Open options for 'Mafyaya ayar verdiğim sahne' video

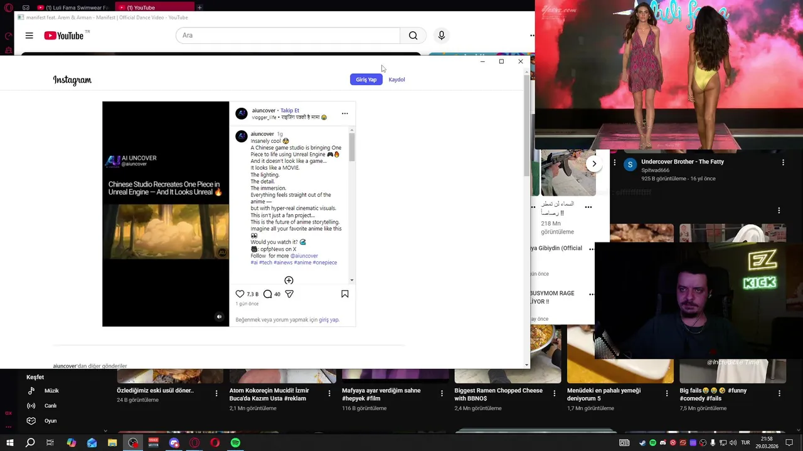[442, 393]
